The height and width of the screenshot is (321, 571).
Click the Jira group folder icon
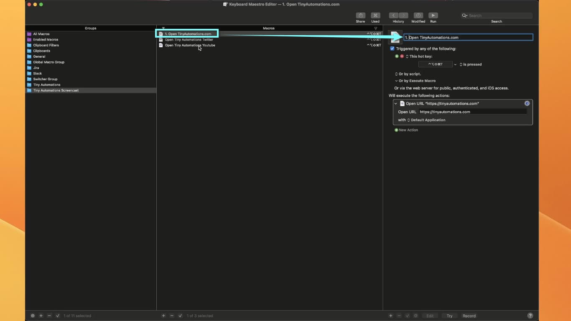click(29, 68)
